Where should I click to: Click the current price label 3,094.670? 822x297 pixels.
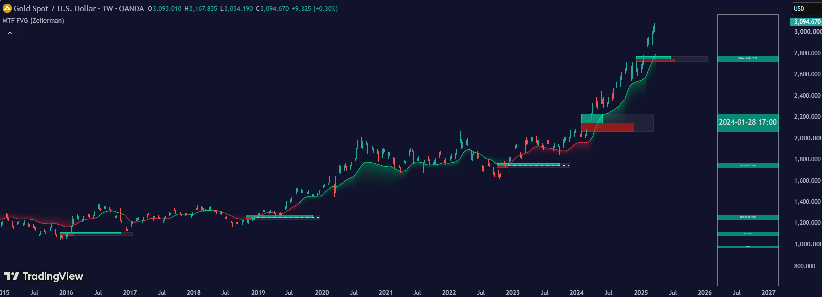pyautogui.click(x=807, y=22)
